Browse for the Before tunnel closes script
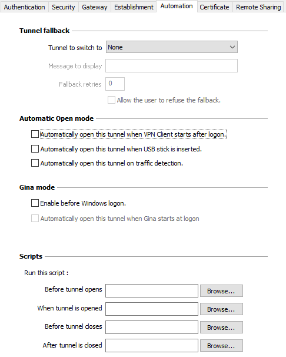Image resolution: width=286 pixels, height=357 pixels. [221, 327]
